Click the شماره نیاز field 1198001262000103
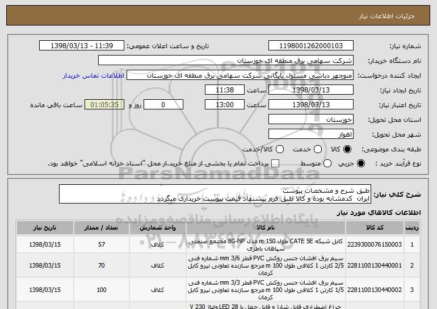Viewport: 437px width, 309px height. pyautogui.click(x=311, y=46)
